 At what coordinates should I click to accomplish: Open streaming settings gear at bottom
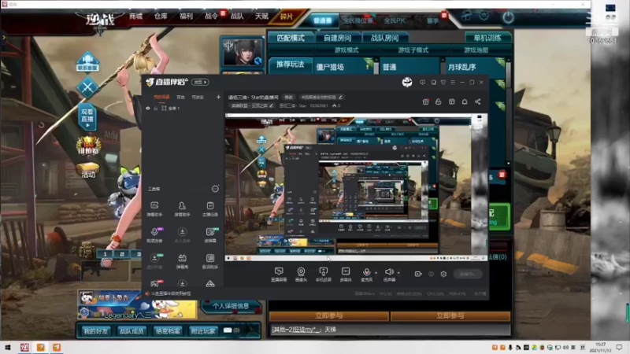click(x=443, y=274)
